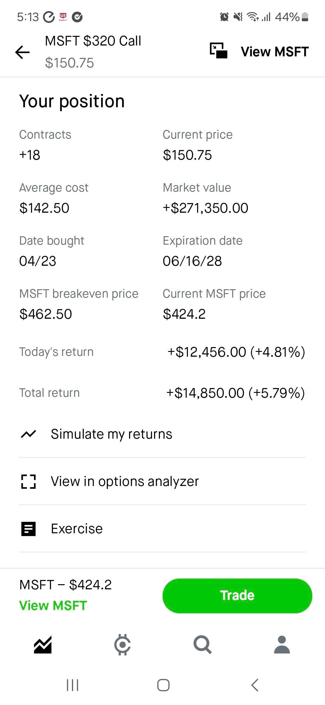Tap the Simulate my returns chart icon
Screen dimensions: 325x705
tap(29, 434)
